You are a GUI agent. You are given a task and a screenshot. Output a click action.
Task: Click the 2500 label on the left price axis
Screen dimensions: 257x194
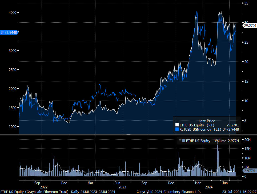pyautogui.click(x=13, y=70)
